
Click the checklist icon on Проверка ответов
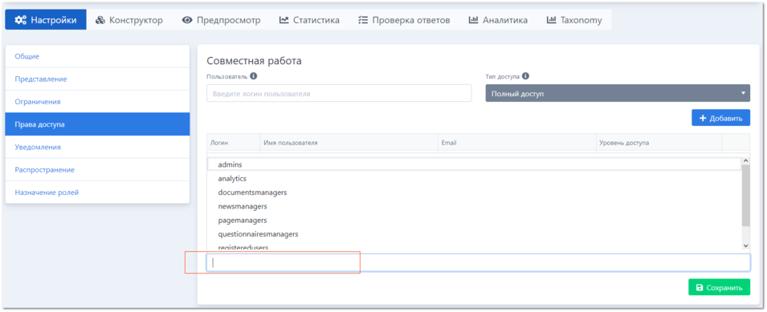[362, 20]
